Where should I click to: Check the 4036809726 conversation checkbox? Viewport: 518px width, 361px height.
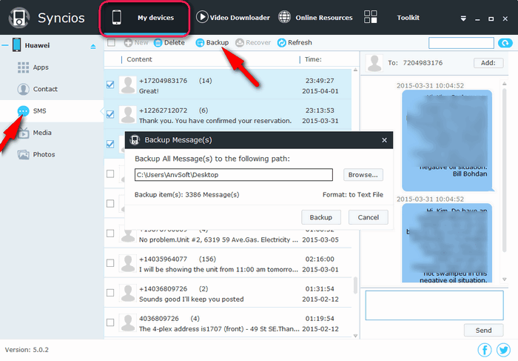tap(110, 322)
